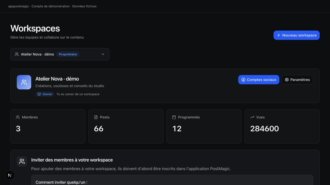
Task: Click the invite members people icon
Action: pos(22,161)
